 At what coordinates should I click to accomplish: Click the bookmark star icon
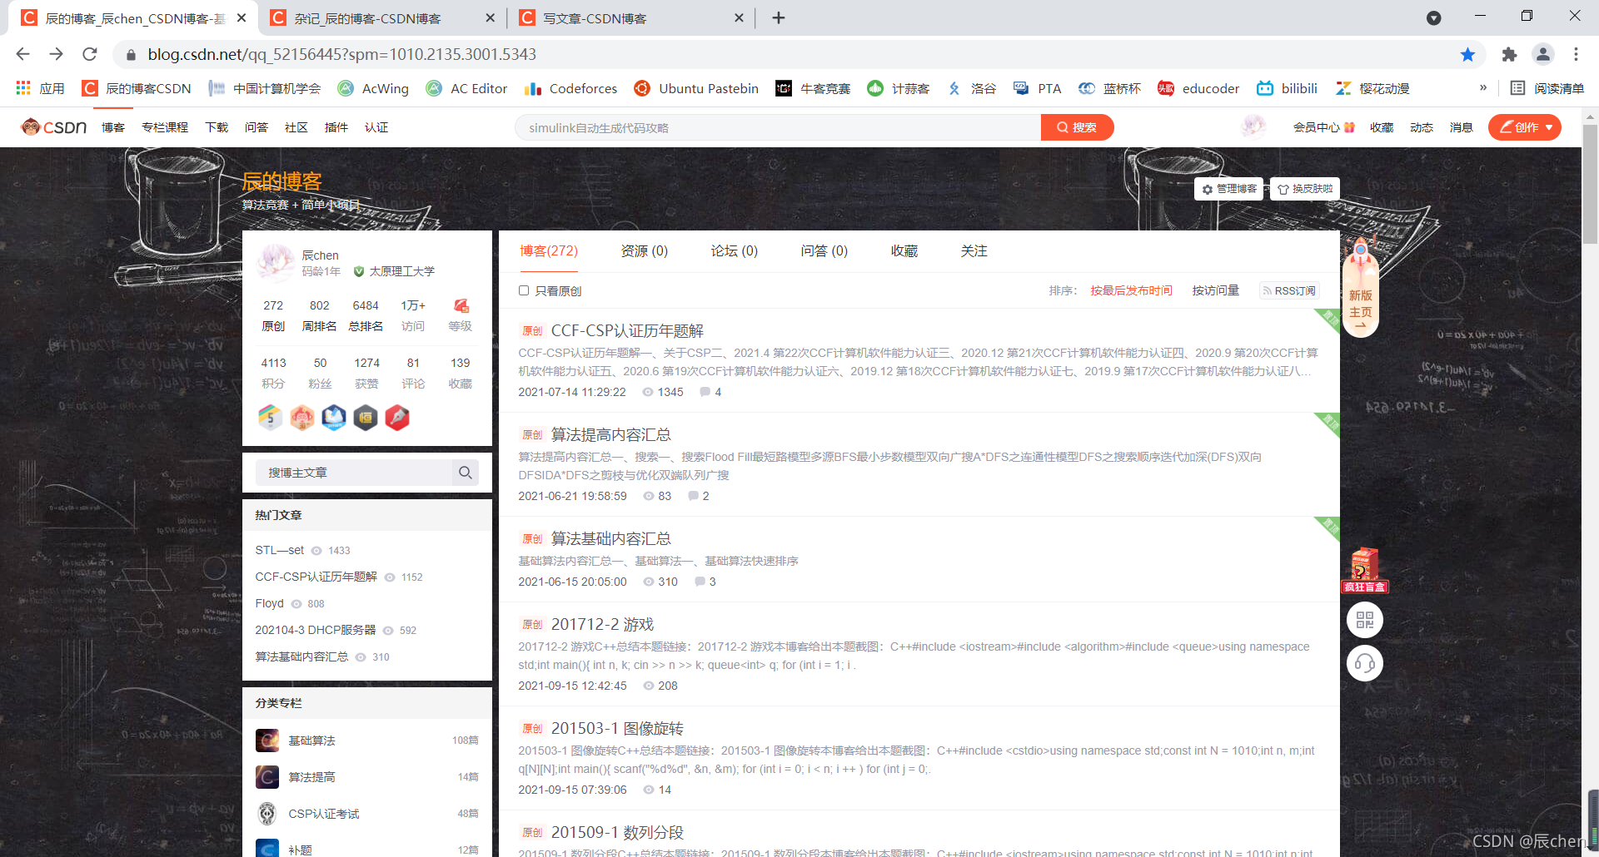pyautogui.click(x=1467, y=54)
